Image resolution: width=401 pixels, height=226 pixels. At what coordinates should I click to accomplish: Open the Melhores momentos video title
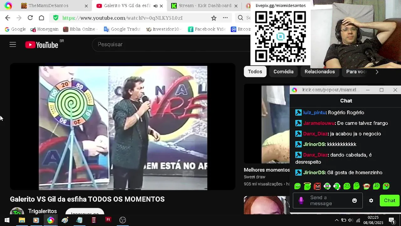point(267,170)
